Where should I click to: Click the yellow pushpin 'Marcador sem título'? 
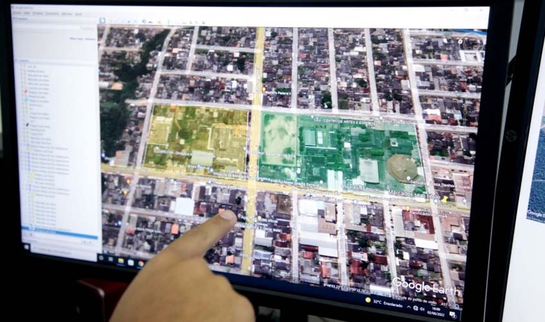[444, 199]
